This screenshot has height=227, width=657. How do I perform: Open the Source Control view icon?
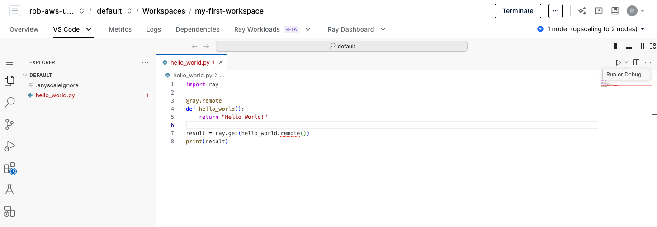pos(9,124)
